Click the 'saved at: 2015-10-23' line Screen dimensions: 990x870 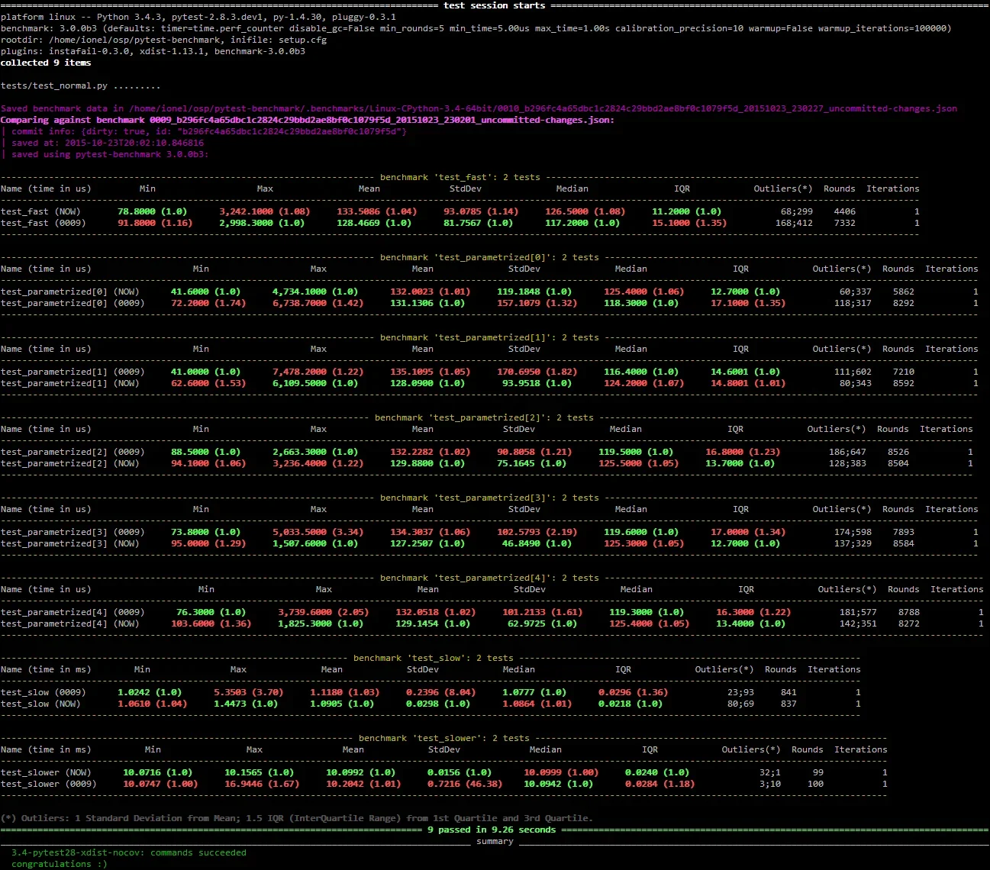(x=102, y=143)
